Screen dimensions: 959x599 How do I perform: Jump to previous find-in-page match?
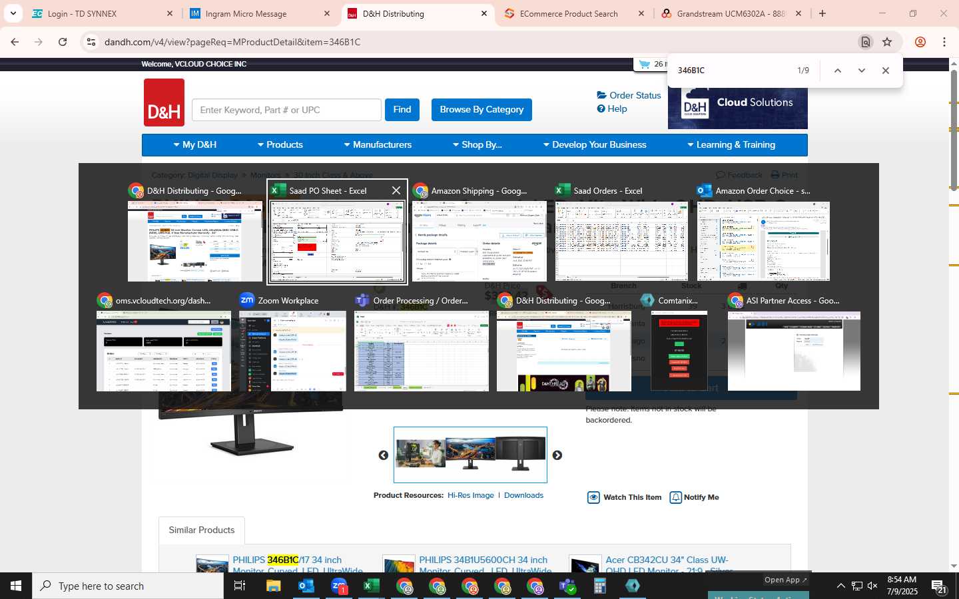(838, 71)
